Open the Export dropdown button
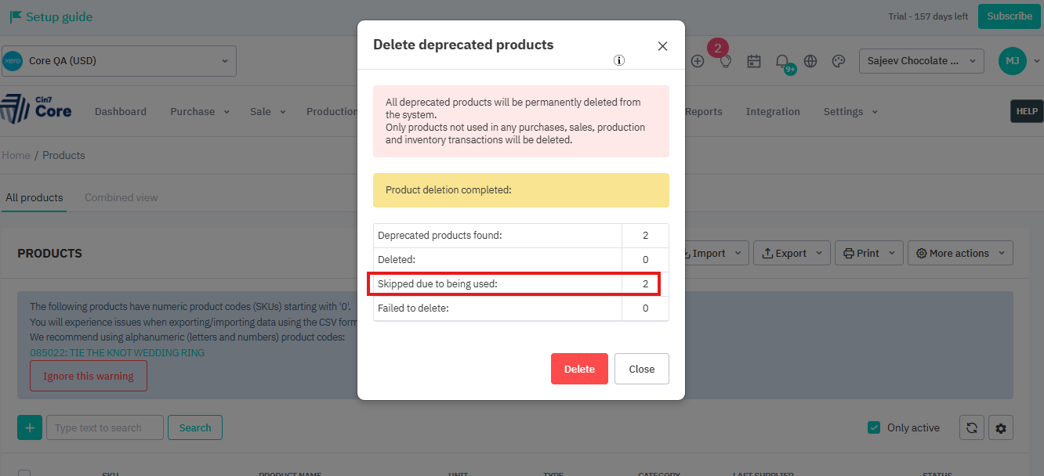Viewport: 1044px width, 476px height. tap(792, 253)
